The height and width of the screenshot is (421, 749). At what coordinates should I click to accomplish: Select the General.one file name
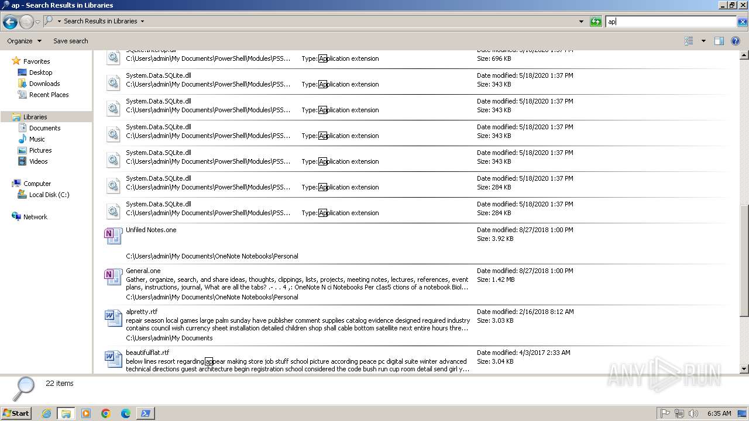[143, 271]
